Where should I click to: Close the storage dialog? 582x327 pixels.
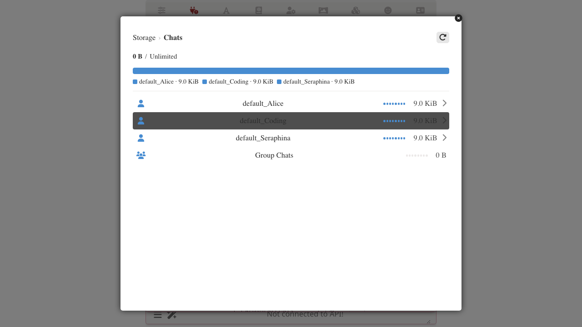(458, 18)
